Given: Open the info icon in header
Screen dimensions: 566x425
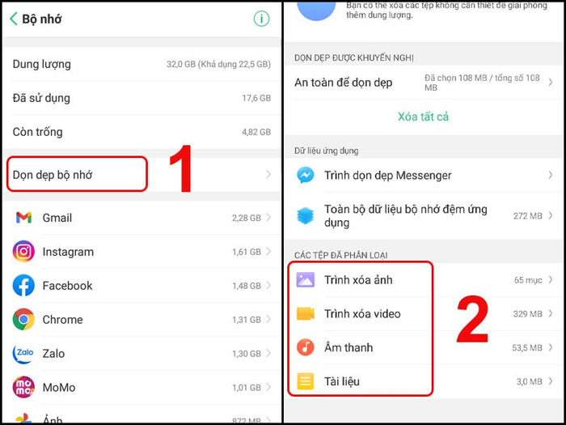Looking at the screenshot, I should point(261,19).
